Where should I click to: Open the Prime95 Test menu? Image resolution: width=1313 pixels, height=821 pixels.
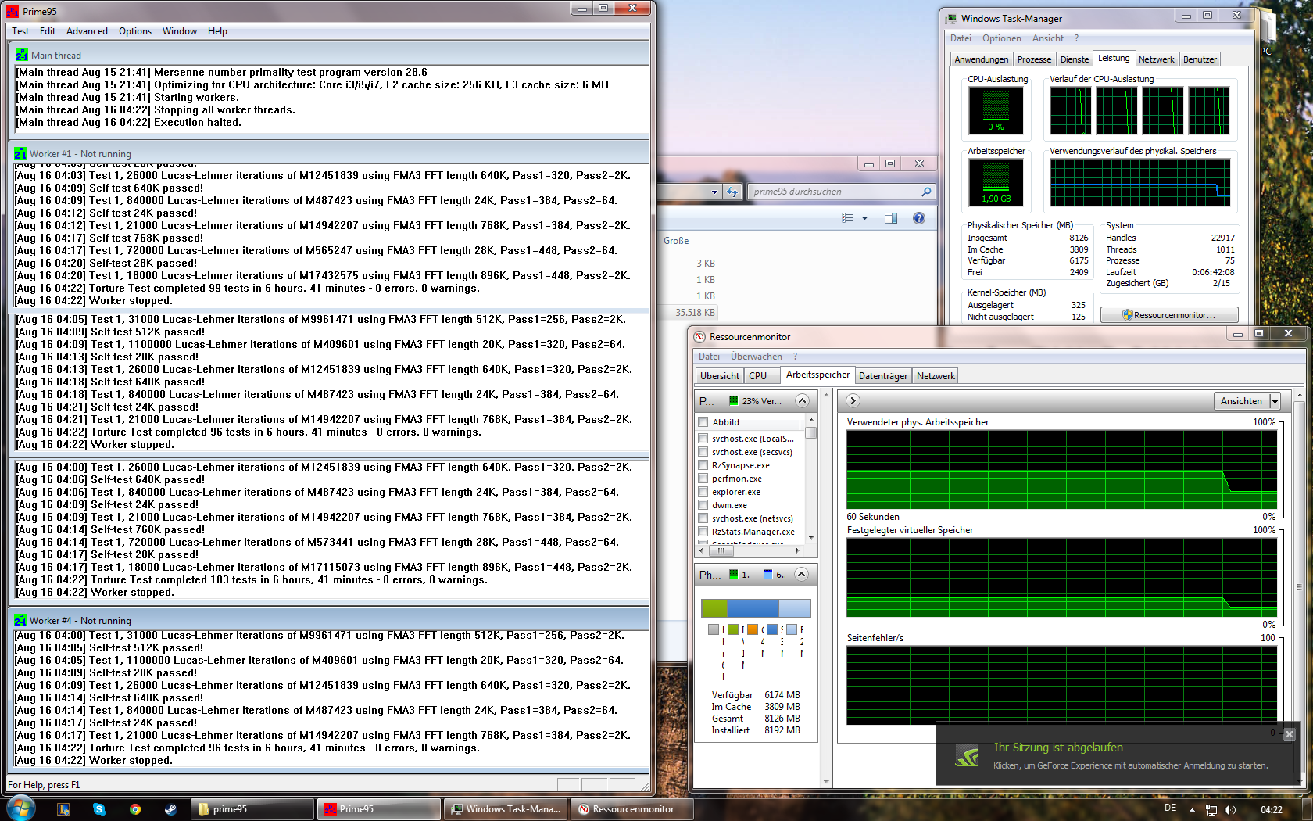point(20,31)
